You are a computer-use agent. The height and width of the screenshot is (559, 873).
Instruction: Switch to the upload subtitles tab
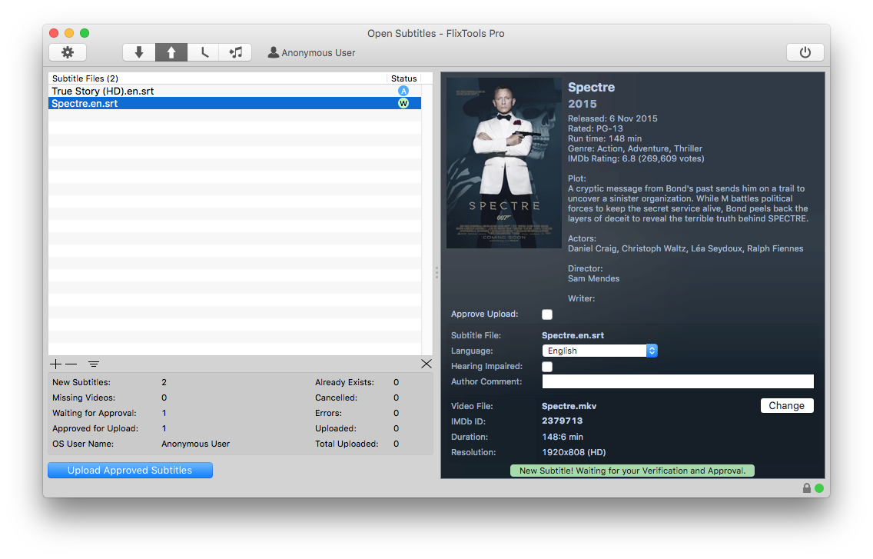pos(171,52)
